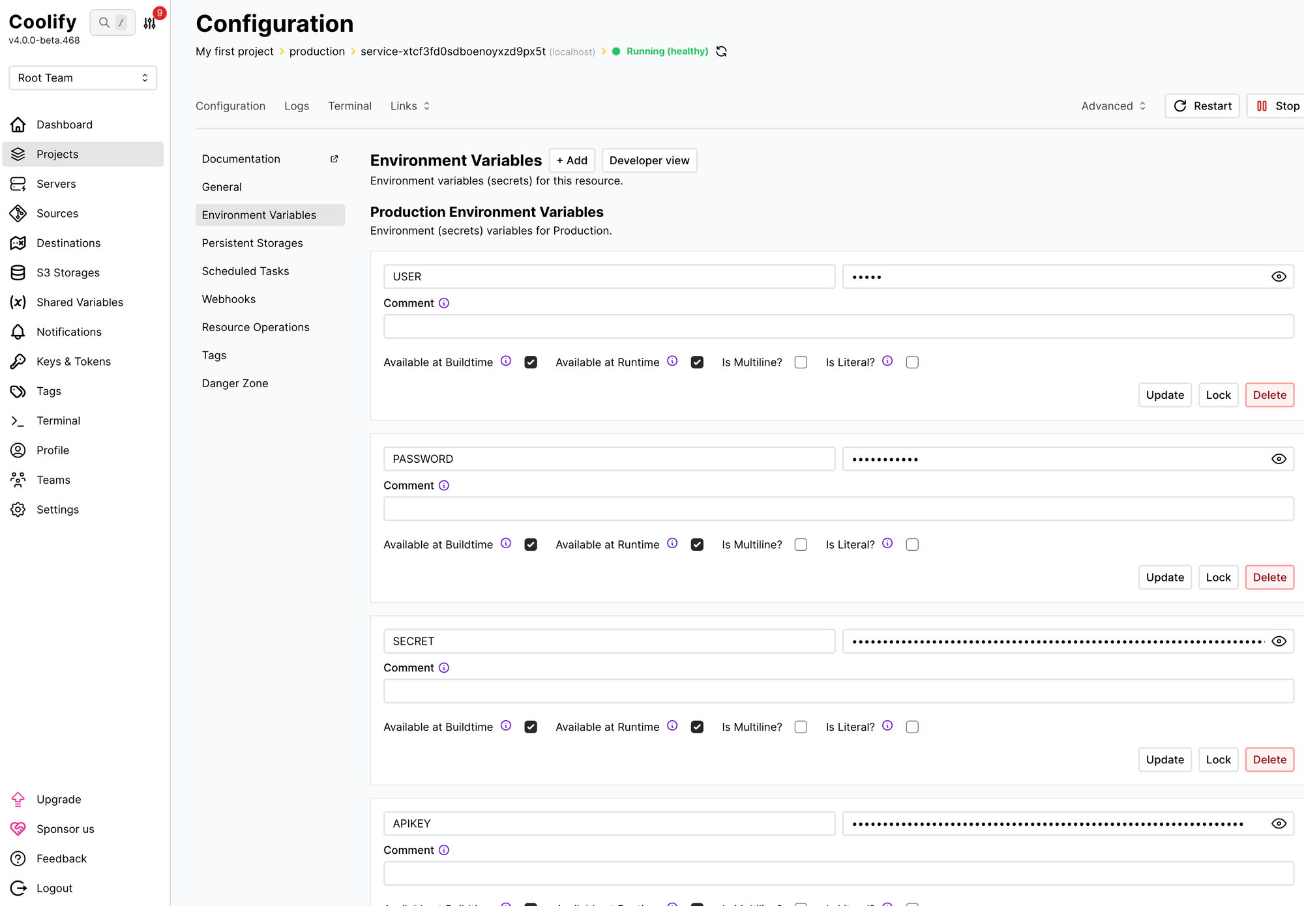Click the refresh status icon
This screenshot has height=906, width=1304.
(x=721, y=51)
